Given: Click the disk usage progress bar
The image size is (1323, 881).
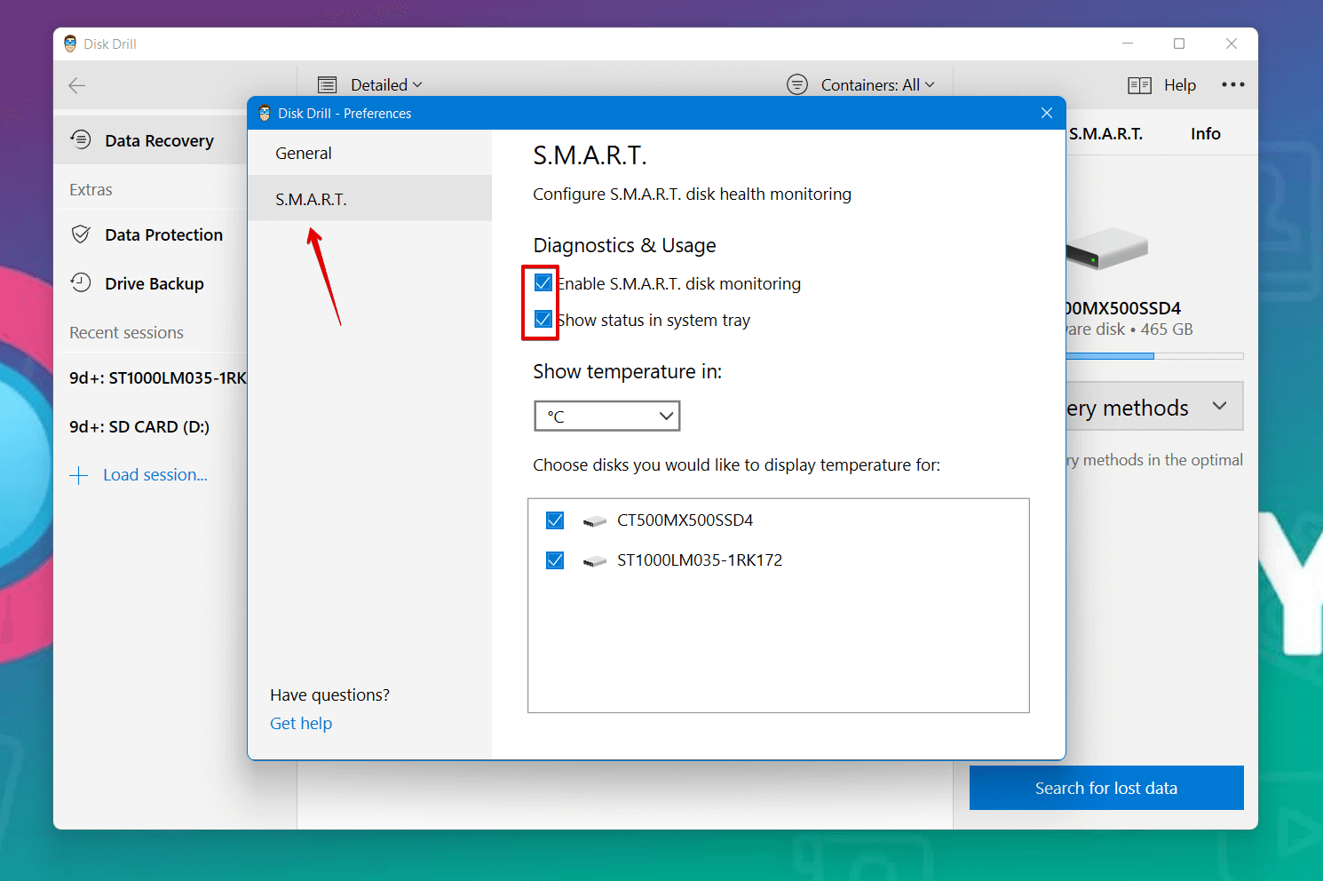Looking at the screenshot, I should click(x=1154, y=356).
